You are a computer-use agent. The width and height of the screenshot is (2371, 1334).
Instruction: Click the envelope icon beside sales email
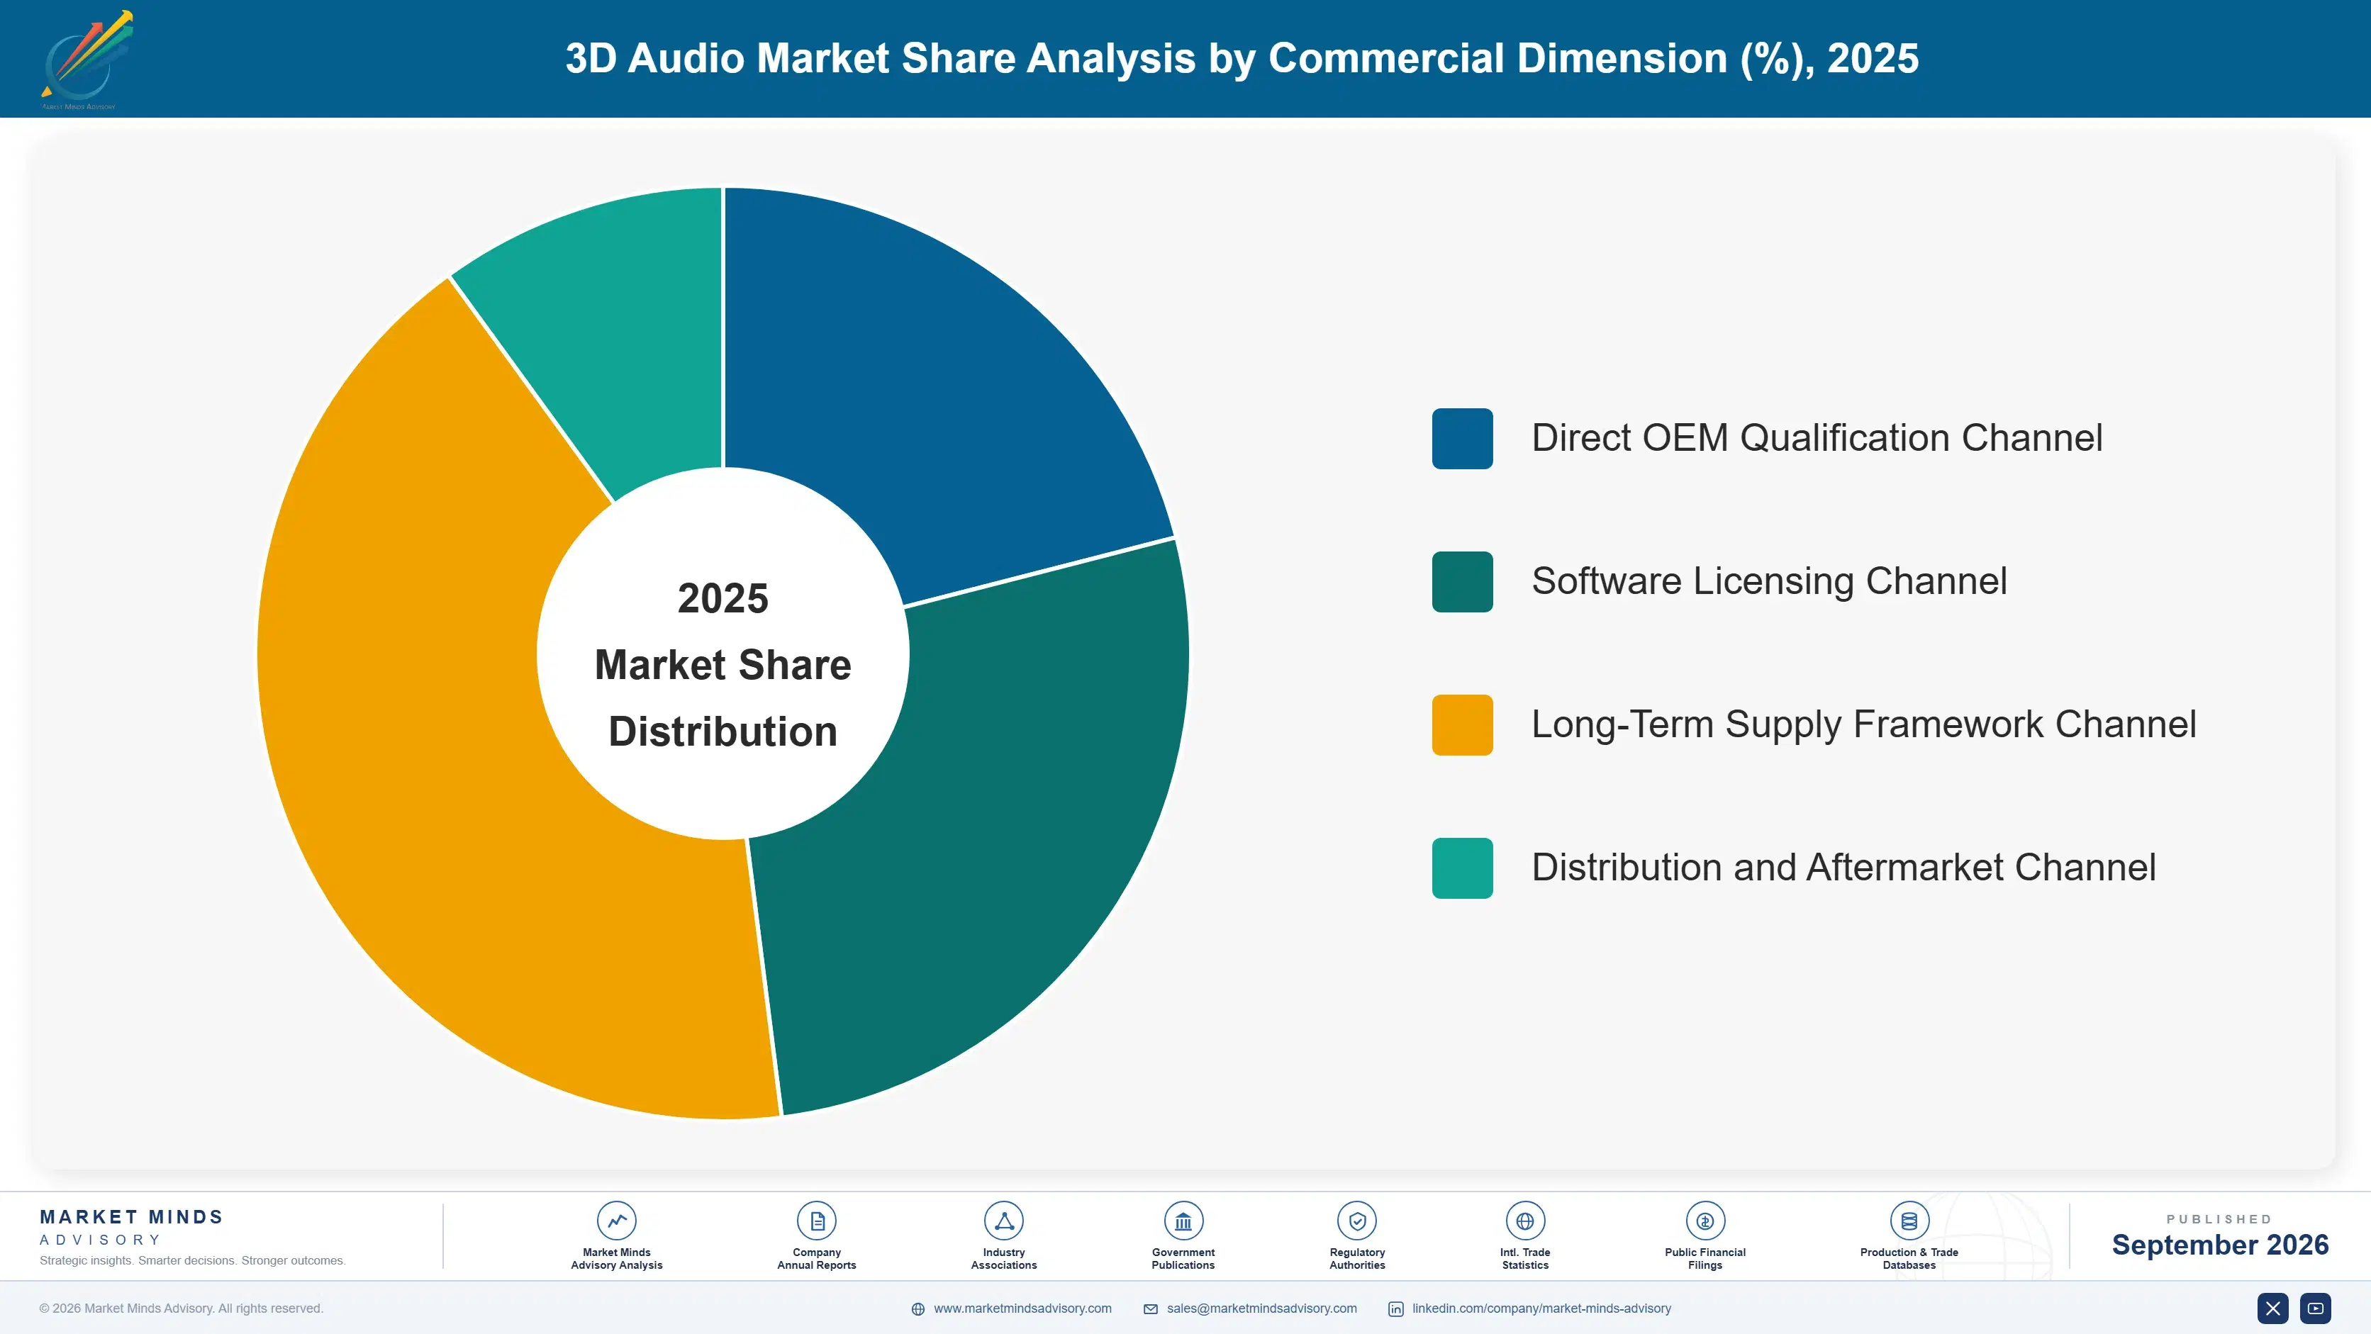1151,1309
